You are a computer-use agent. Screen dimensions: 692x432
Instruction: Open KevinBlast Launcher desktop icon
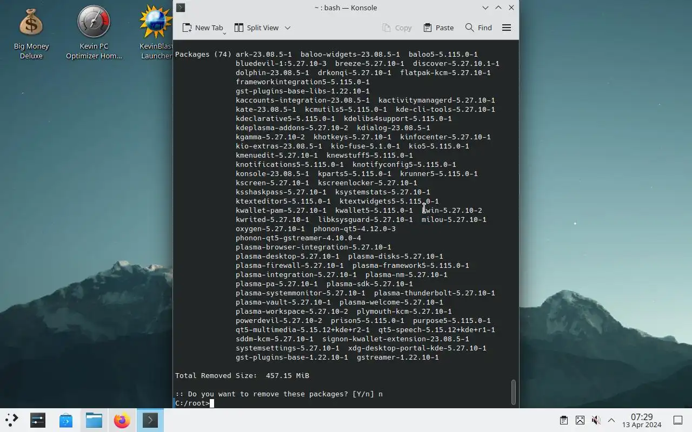(156, 33)
